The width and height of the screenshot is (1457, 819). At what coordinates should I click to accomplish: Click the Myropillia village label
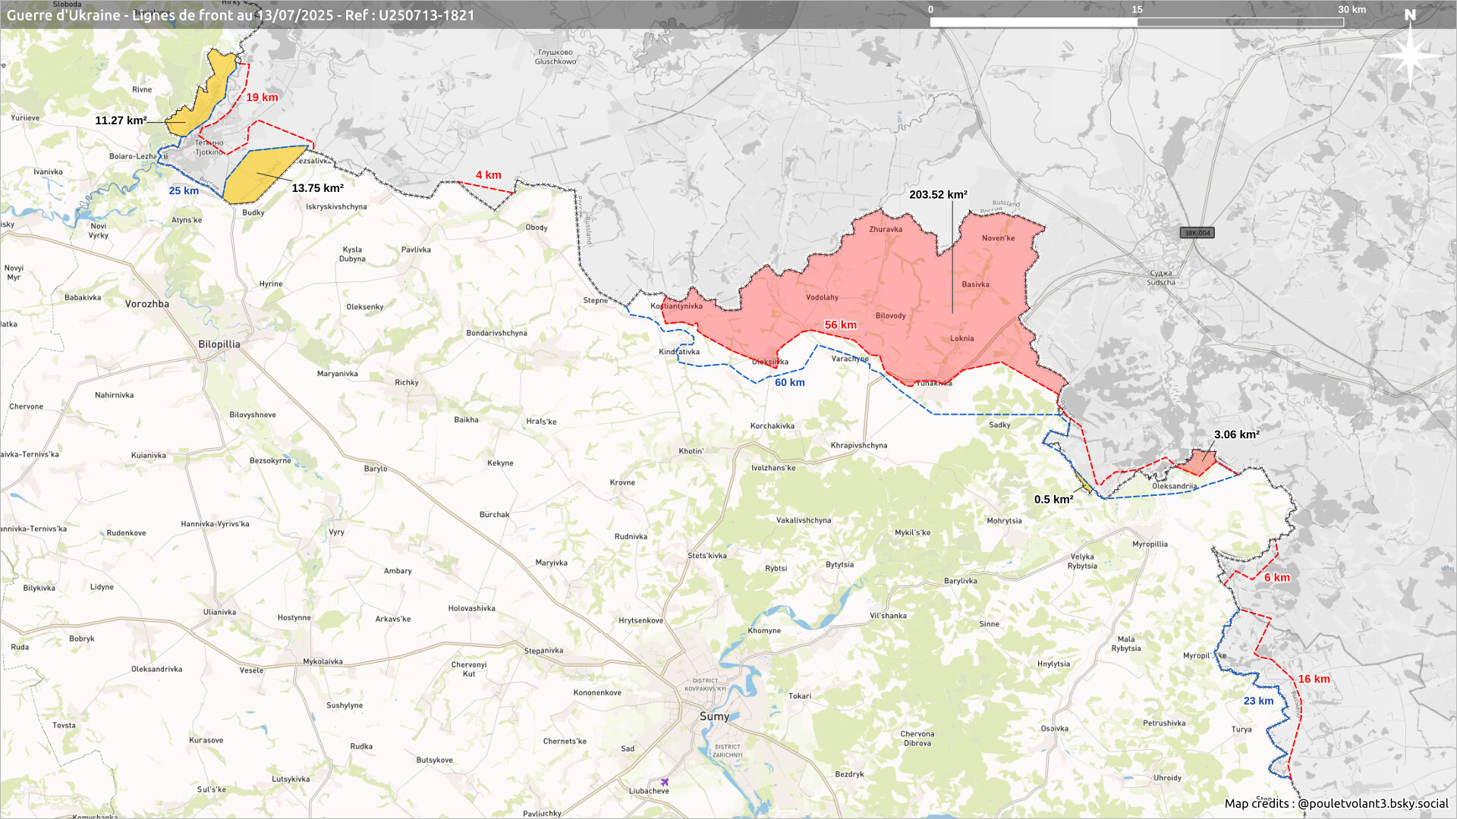point(1150,544)
